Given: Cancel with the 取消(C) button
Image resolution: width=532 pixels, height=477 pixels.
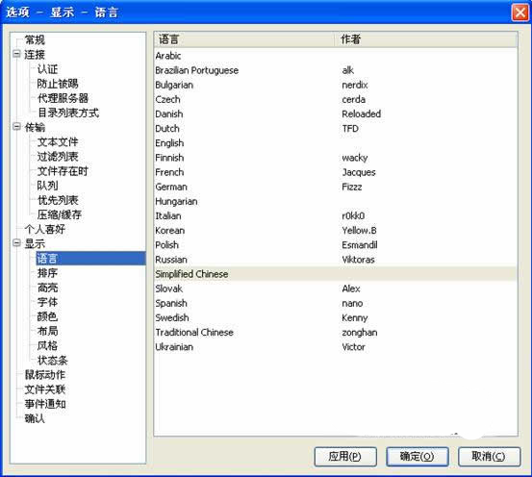Looking at the screenshot, I should coord(489,457).
